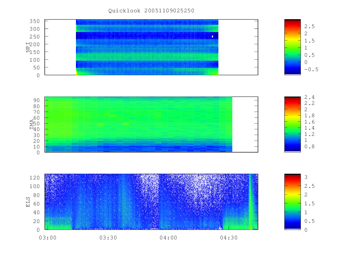Select the NPI axis label
This screenshot has height=258, width=344.
pyautogui.click(x=28, y=47)
